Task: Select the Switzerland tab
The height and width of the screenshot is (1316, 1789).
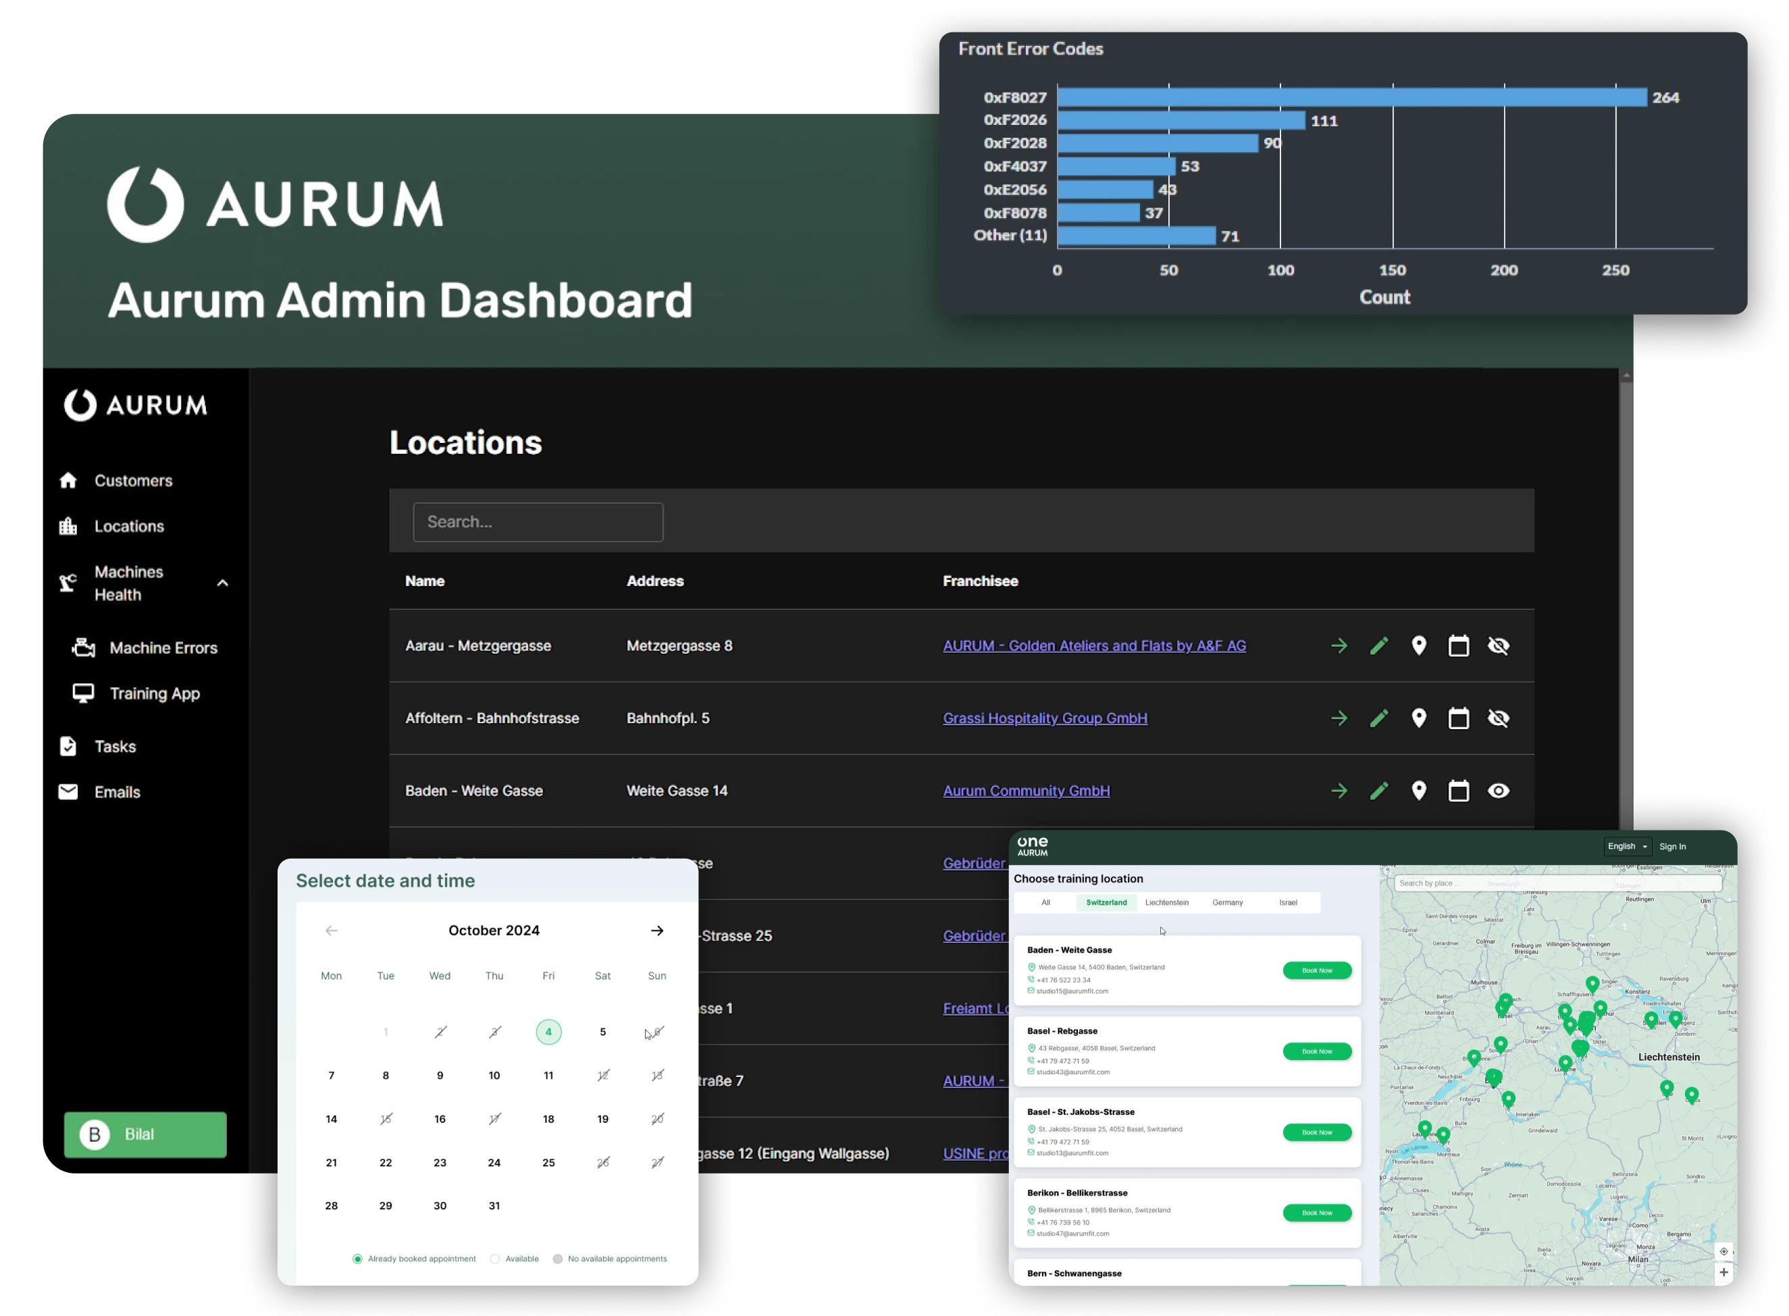Action: tap(1106, 903)
